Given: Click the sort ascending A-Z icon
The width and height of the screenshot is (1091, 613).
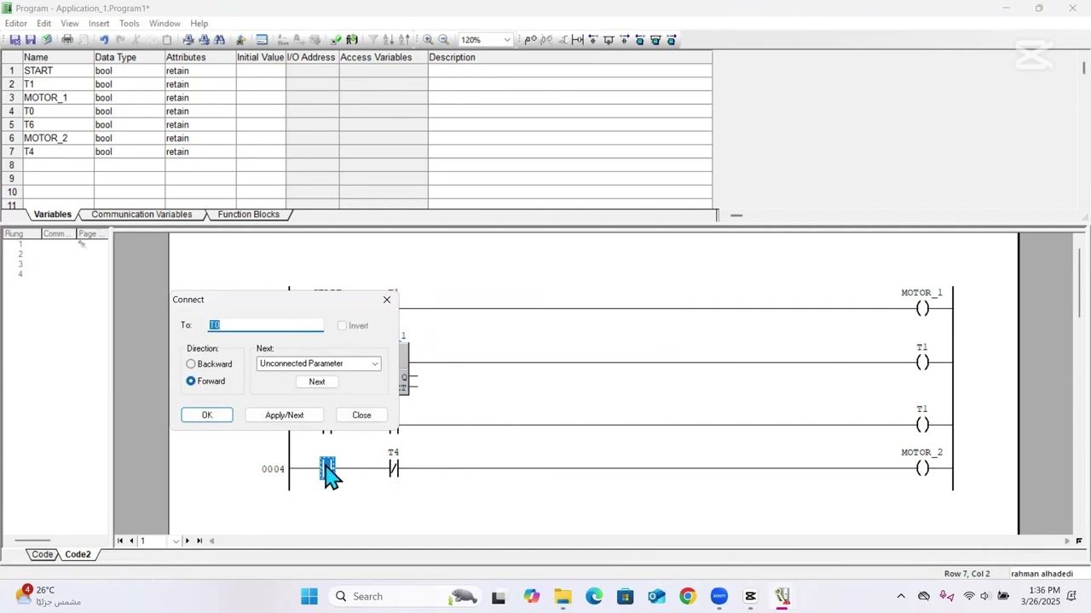Looking at the screenshot, I should [x=388, y=40].
